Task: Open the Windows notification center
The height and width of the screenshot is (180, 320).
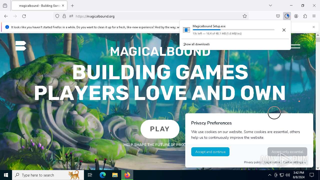Action: 312,175
